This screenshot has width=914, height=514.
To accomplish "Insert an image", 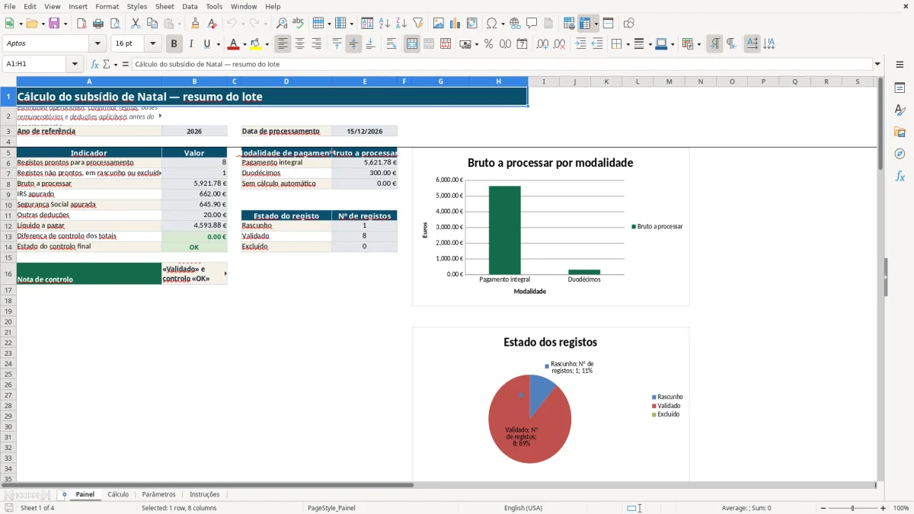I will 439,24.
